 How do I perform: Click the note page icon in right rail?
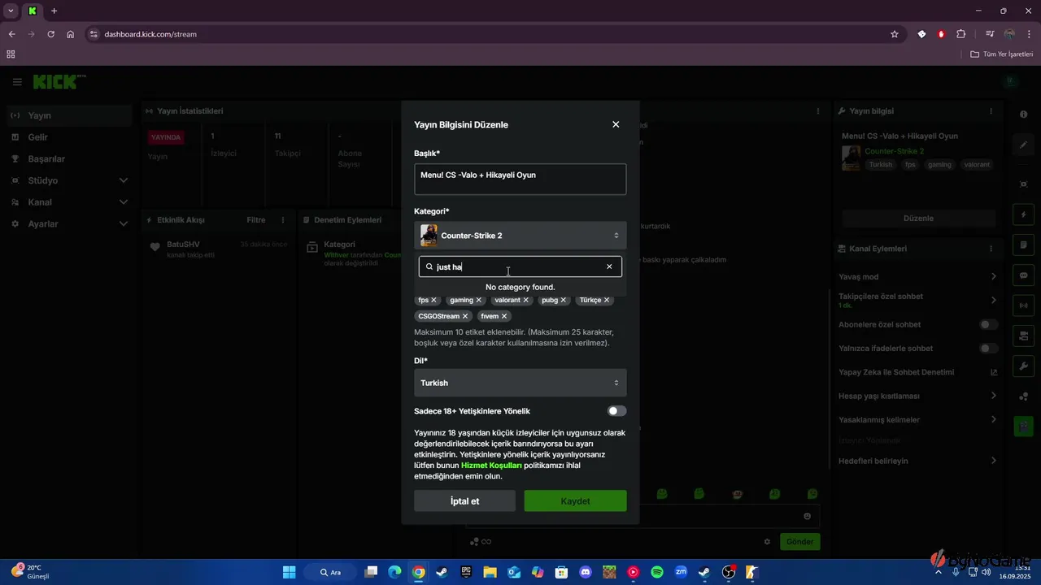coord(1023,245)
